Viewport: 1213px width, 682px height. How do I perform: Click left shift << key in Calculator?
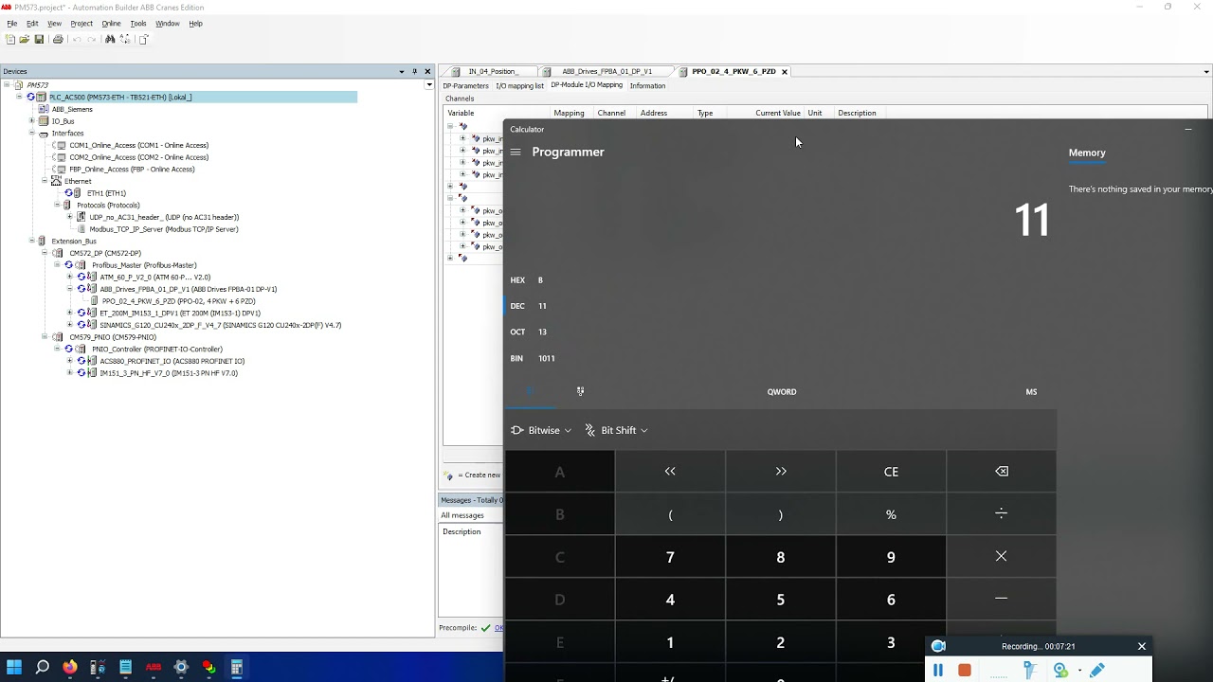click(670, 471)
